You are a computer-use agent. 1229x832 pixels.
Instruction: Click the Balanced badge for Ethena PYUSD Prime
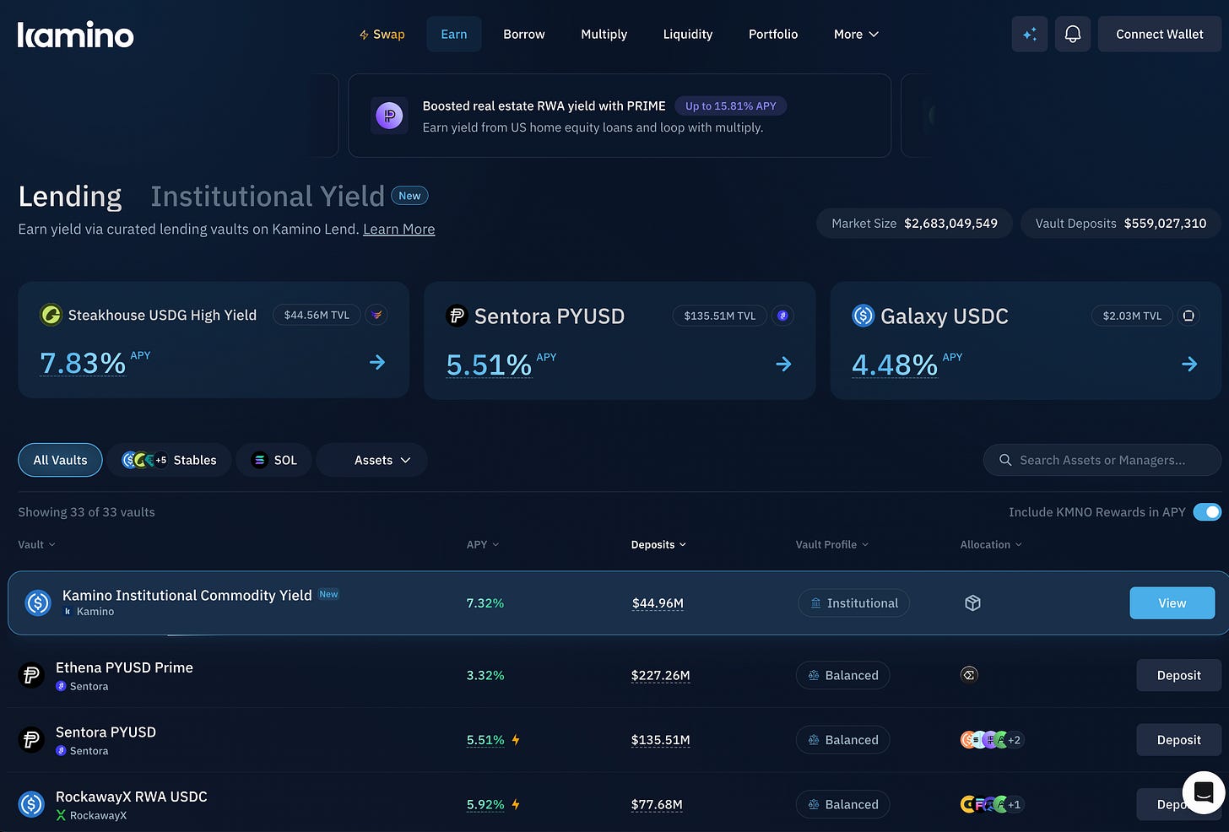click(x=842, y=676)
